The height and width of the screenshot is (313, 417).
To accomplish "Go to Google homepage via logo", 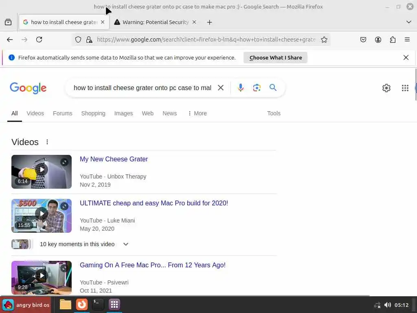I will click(28, 88).
